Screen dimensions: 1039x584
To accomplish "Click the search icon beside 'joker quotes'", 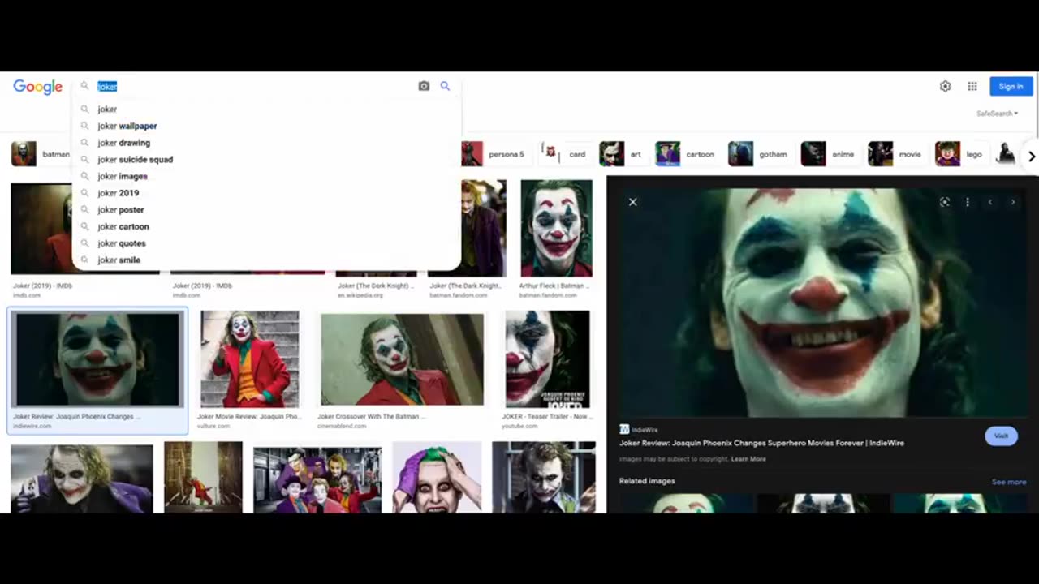I will coord(84,243).
